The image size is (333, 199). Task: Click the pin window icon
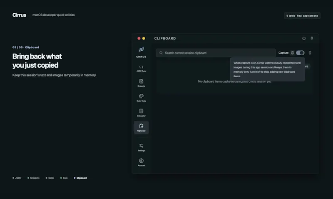tap(312, 38)
